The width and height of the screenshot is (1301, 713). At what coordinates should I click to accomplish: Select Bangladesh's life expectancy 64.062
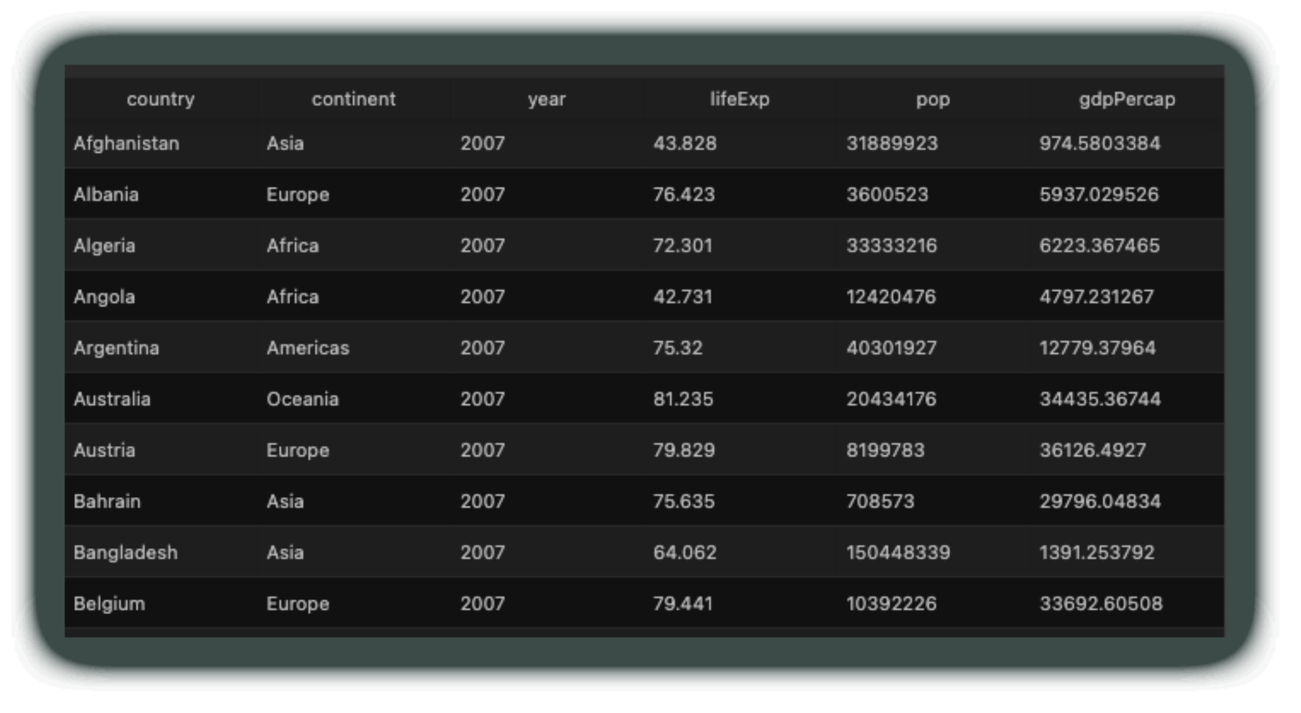684,552
